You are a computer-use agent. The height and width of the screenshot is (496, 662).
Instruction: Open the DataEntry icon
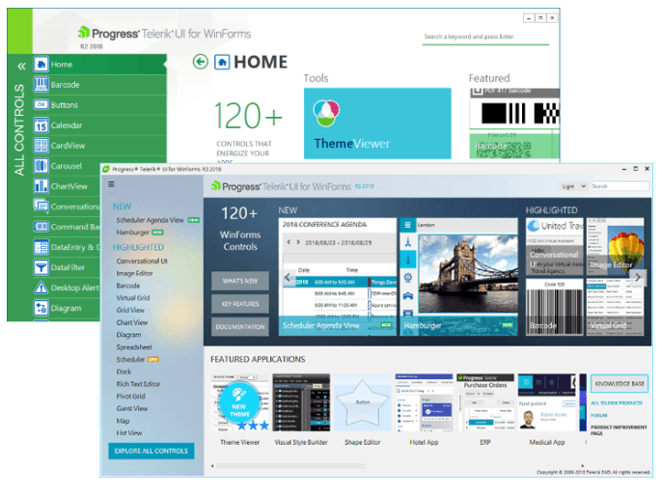41,247
